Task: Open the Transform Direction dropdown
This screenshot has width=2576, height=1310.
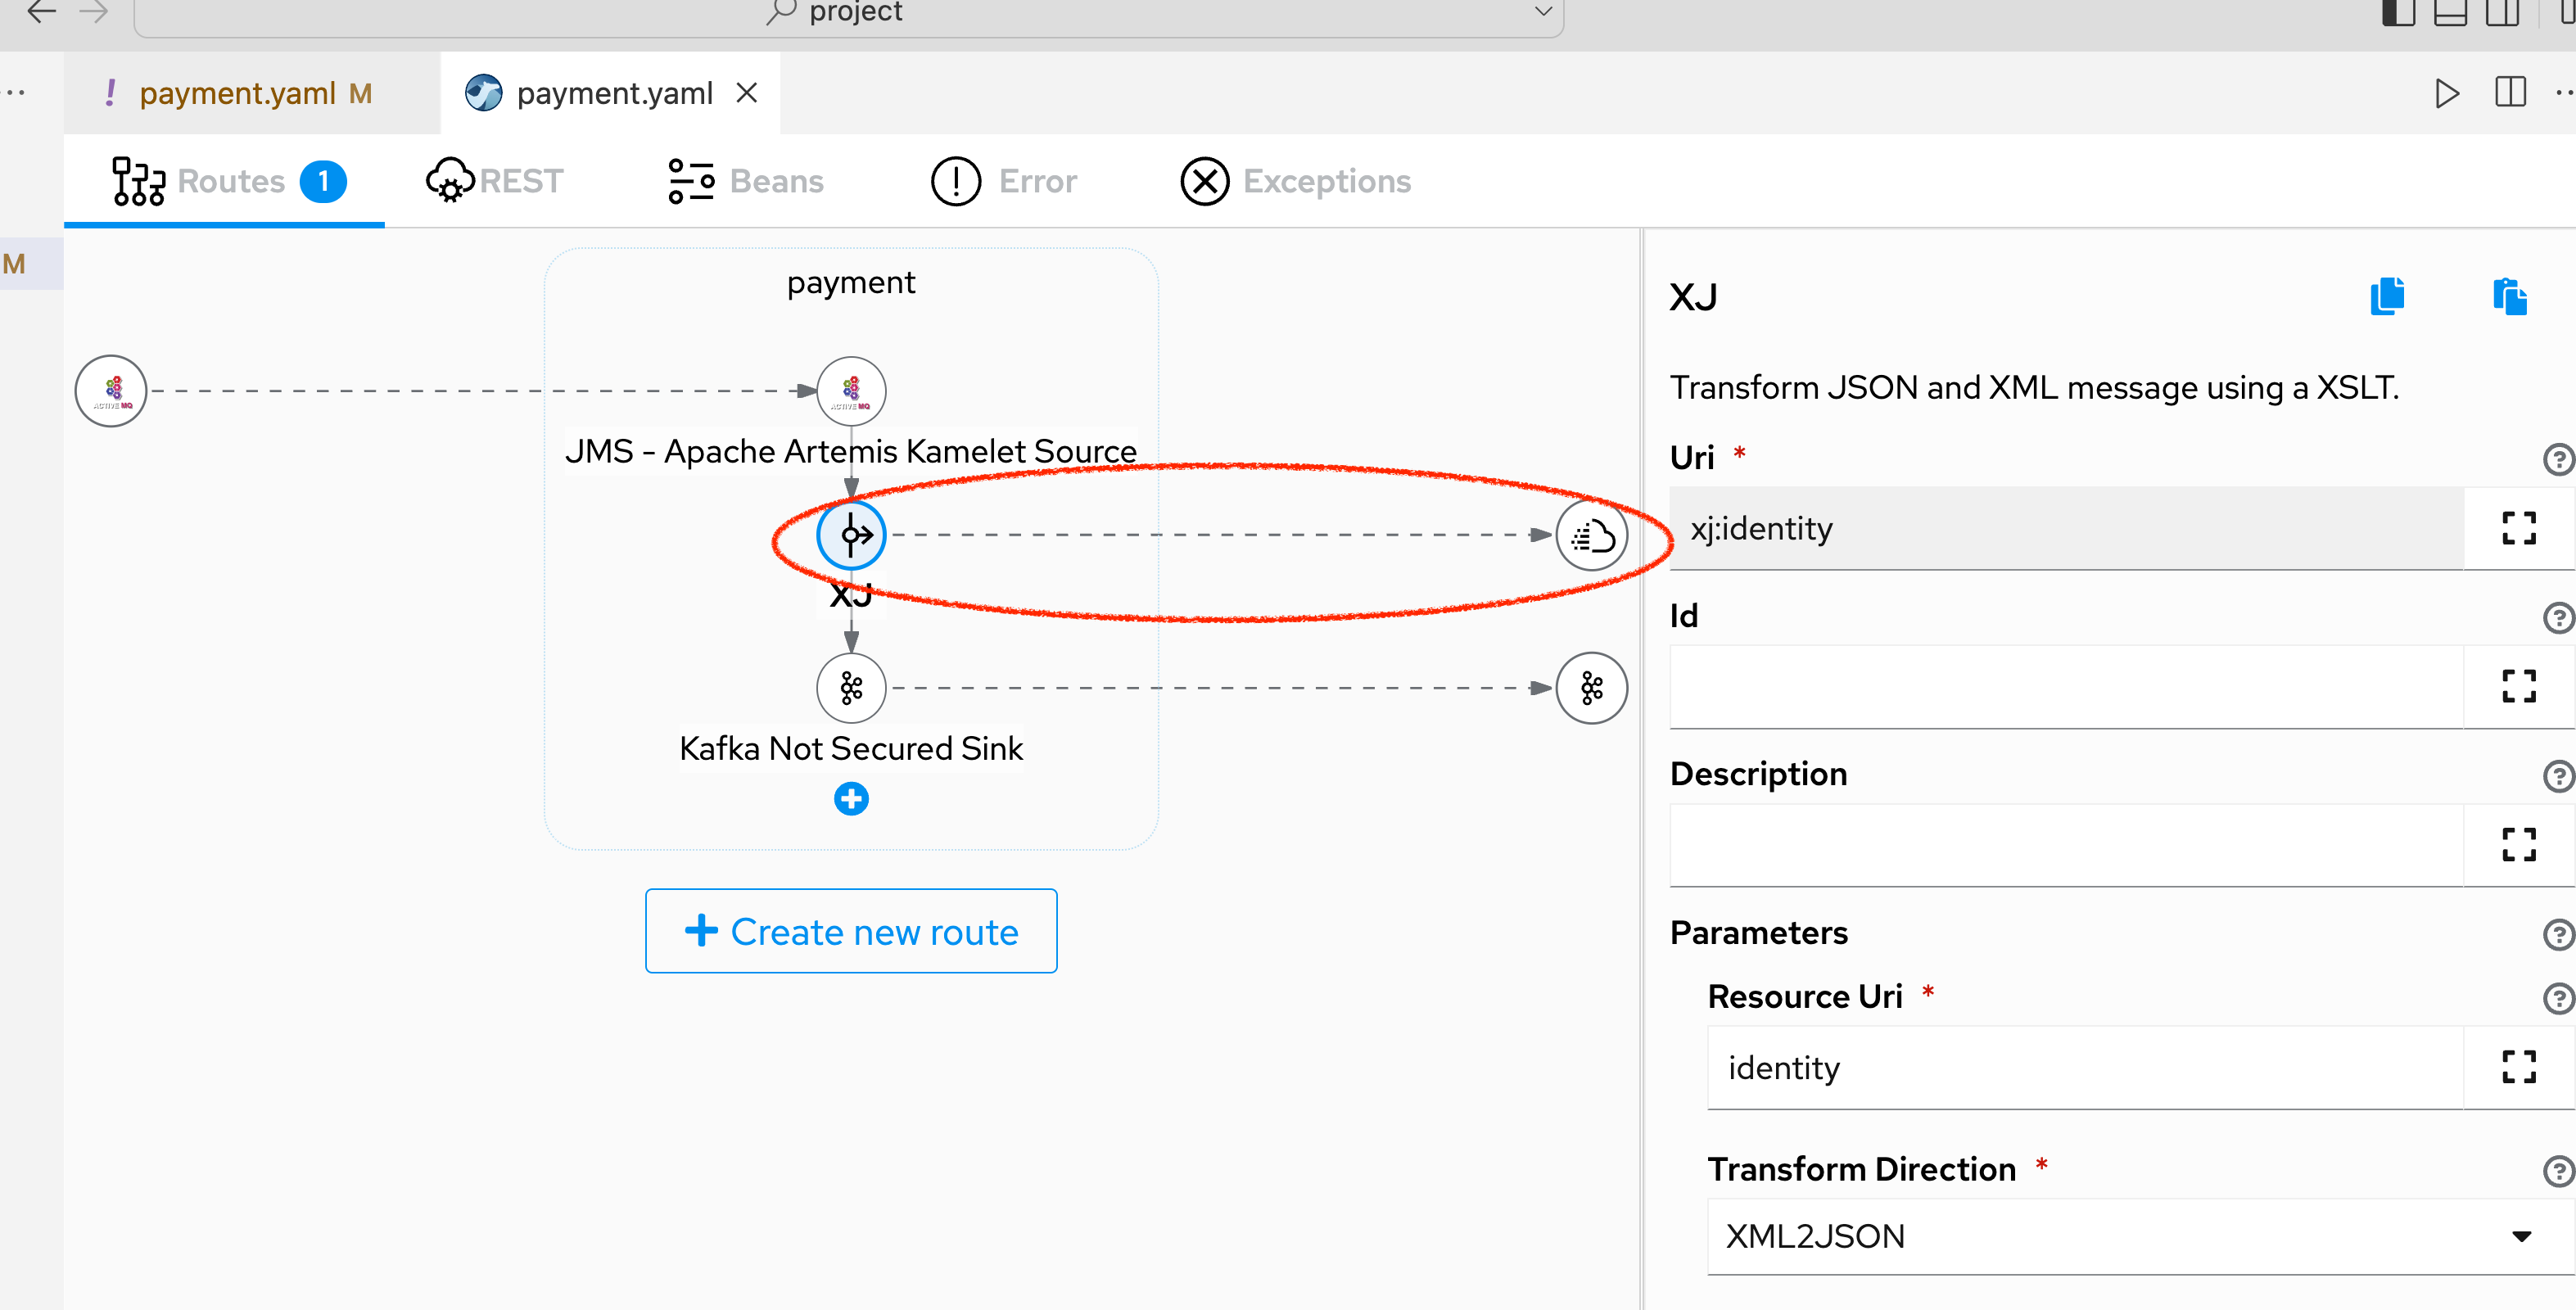Action: point(2521,1236)
